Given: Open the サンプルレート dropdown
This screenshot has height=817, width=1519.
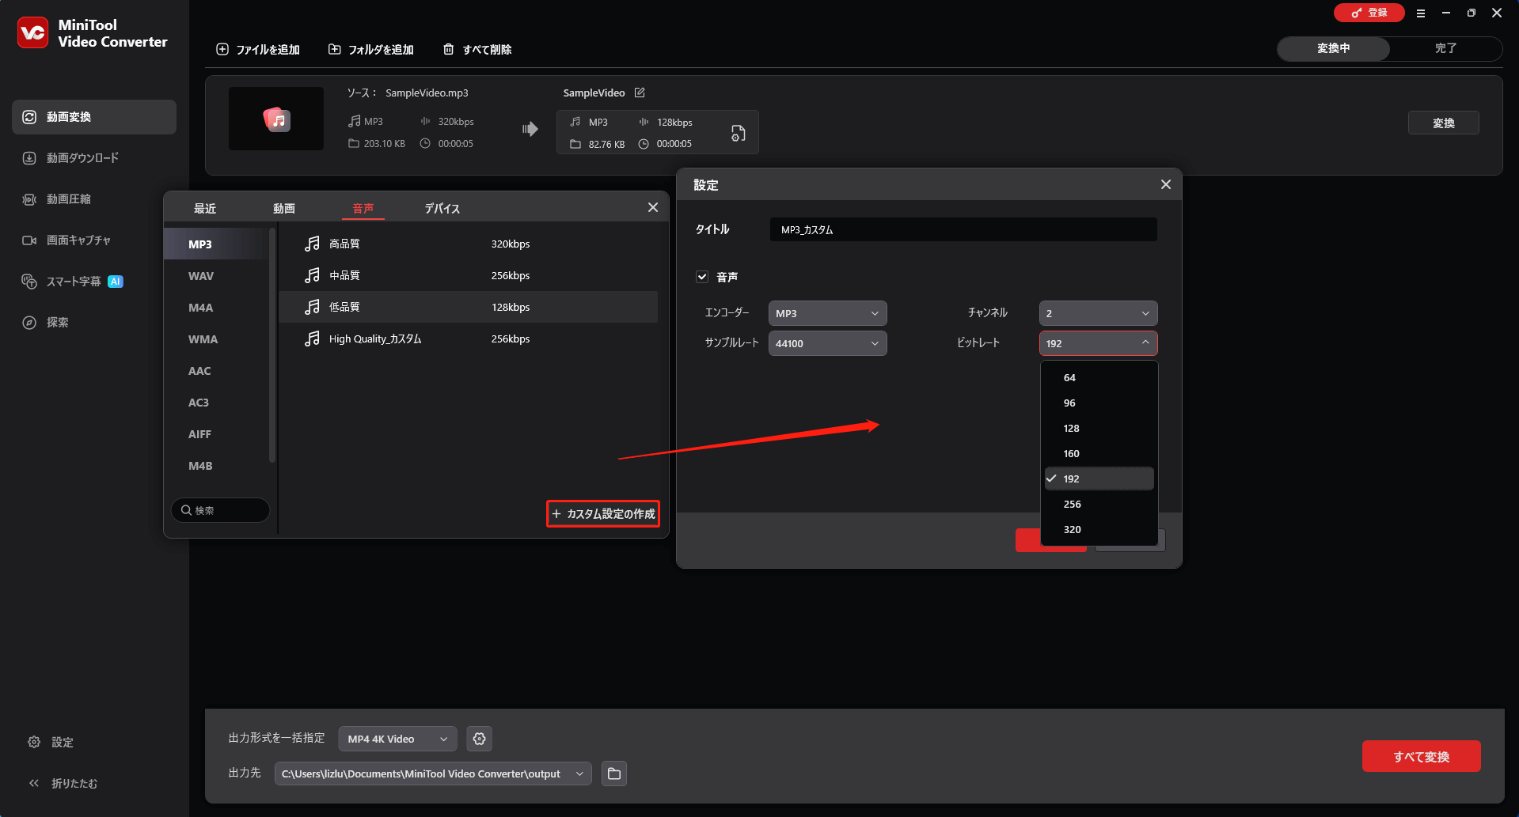Looking at the screenshot, I should click(x=826, y=343).
